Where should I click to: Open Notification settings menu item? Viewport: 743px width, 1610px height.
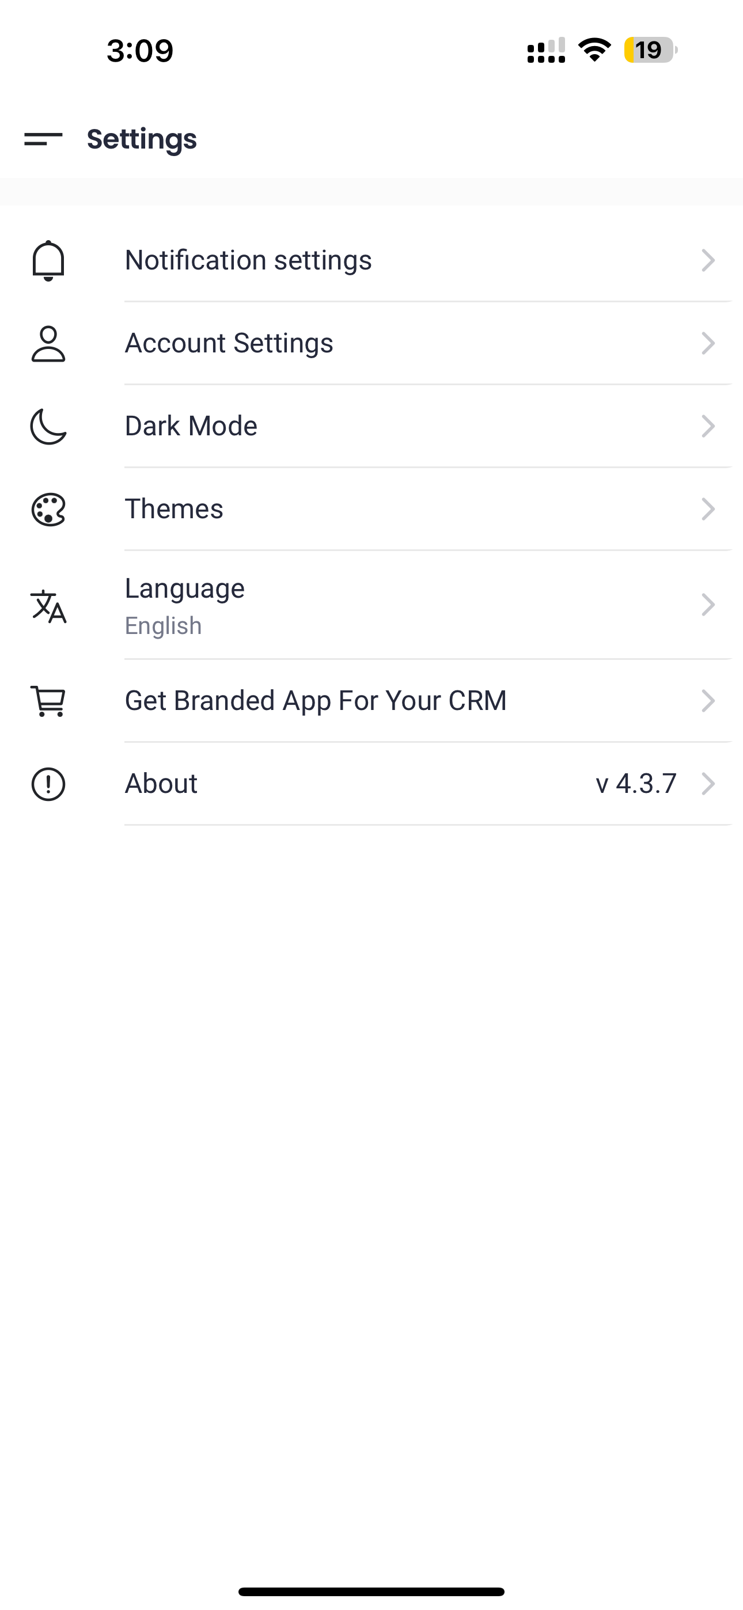point(248,260)
